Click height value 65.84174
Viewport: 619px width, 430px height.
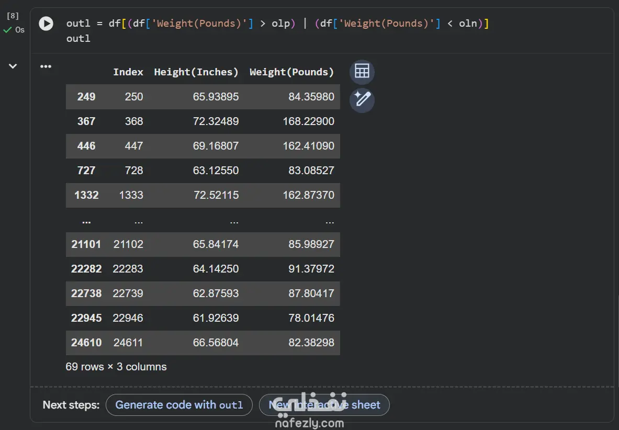216,244
